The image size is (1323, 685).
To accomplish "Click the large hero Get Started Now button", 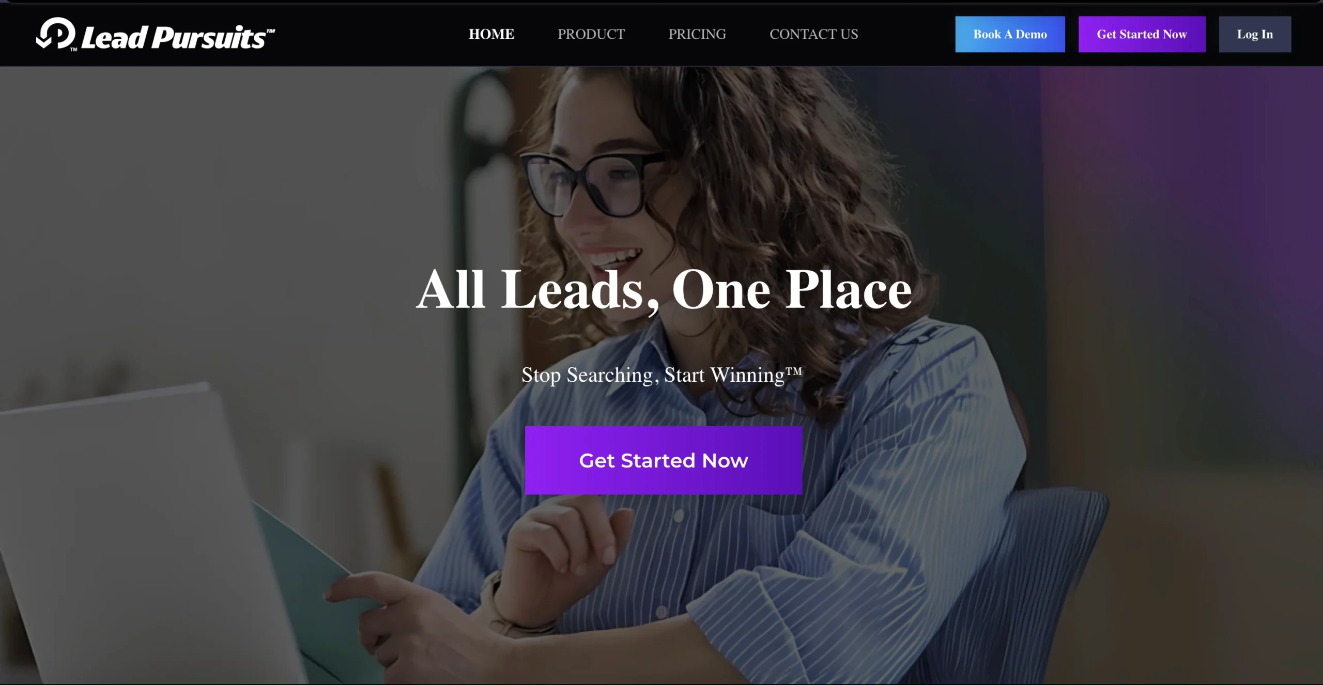I will click(664, 460).
